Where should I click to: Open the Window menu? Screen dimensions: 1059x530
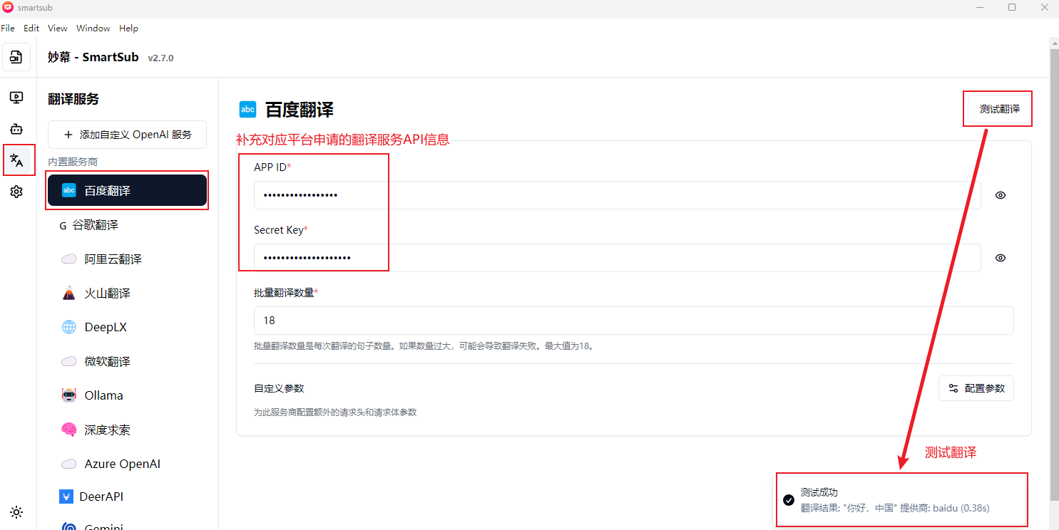pyautogui.click(x=93, y=28)
